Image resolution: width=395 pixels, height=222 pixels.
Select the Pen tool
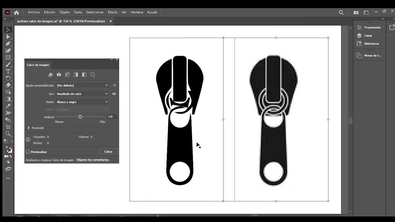(8, 43)
